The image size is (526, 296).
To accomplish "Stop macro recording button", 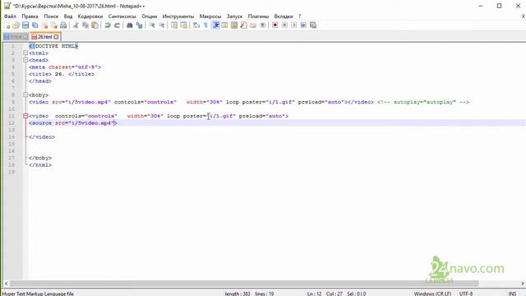I will click(284, 25).
